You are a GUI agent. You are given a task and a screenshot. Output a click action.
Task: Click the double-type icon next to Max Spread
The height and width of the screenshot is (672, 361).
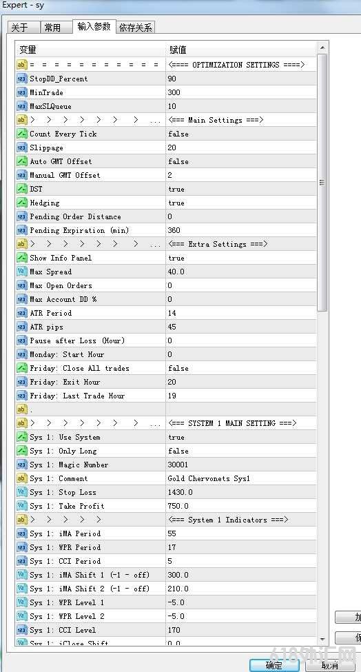click(x=21, y=272)
